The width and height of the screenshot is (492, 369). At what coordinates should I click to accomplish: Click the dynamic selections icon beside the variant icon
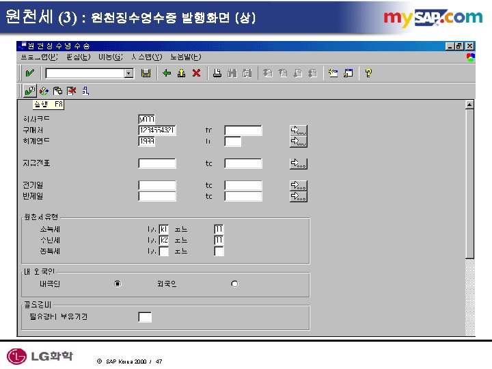(57, 91)
